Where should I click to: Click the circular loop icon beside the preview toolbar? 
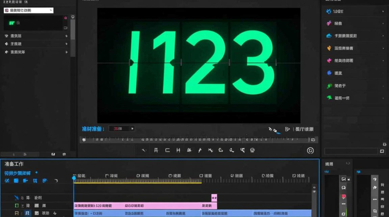point(310,150)
